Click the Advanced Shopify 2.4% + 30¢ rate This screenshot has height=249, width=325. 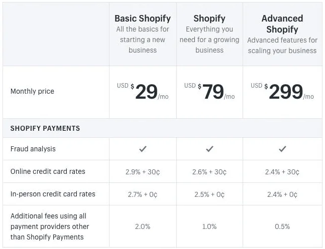click(x=282, y=172)
